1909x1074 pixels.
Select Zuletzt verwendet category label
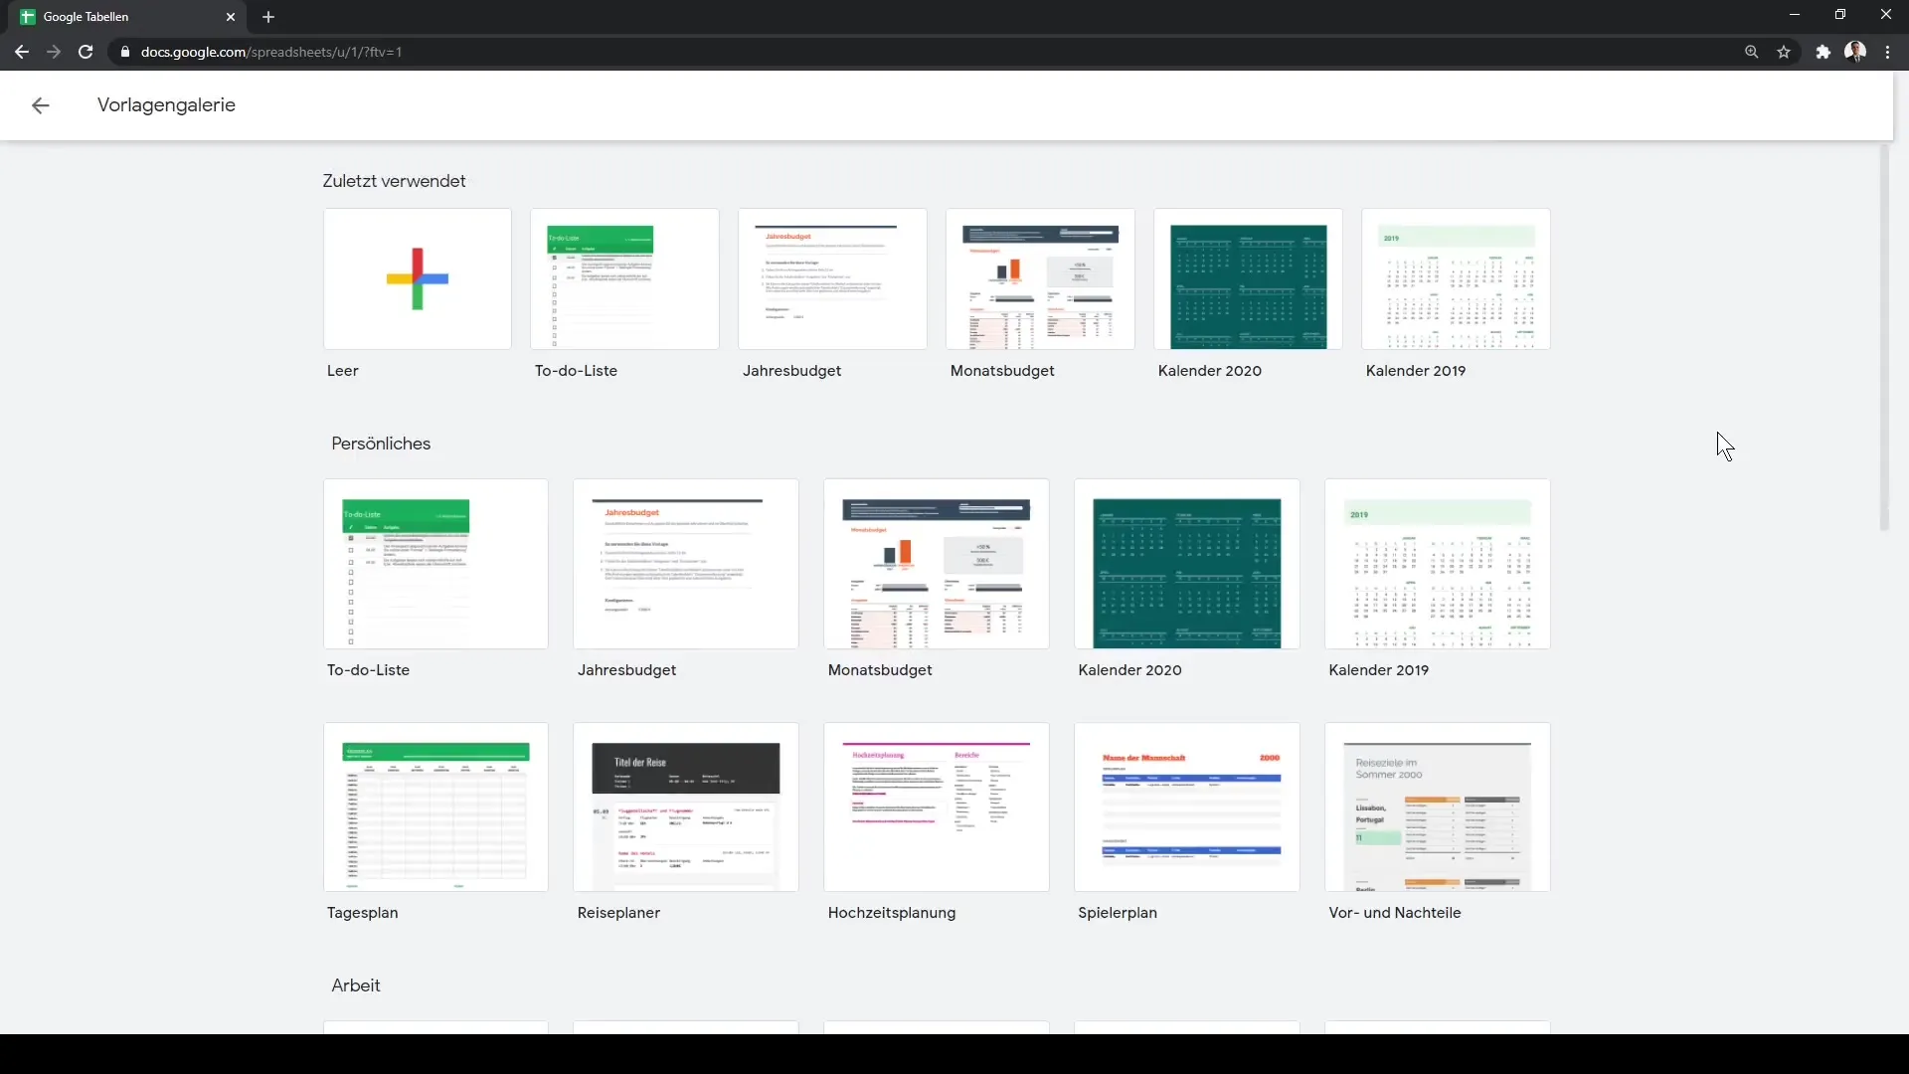tap(395, 181)
